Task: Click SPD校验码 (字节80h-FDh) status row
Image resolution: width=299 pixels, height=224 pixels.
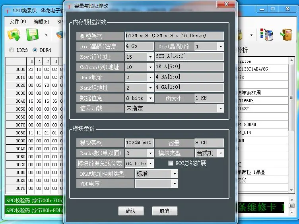Action: coord(34,210)
